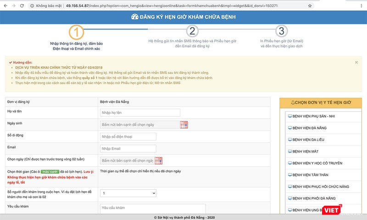Click the bell icon in the CHỌN ĐƠN VỊ Y TẾ header
This screenshot has width=367, height=220.
[x=293, y=102]
